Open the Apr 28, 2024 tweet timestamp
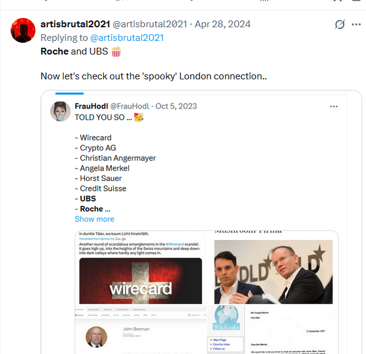The width and height of the screenshot is (366, 354). point(222,24)
